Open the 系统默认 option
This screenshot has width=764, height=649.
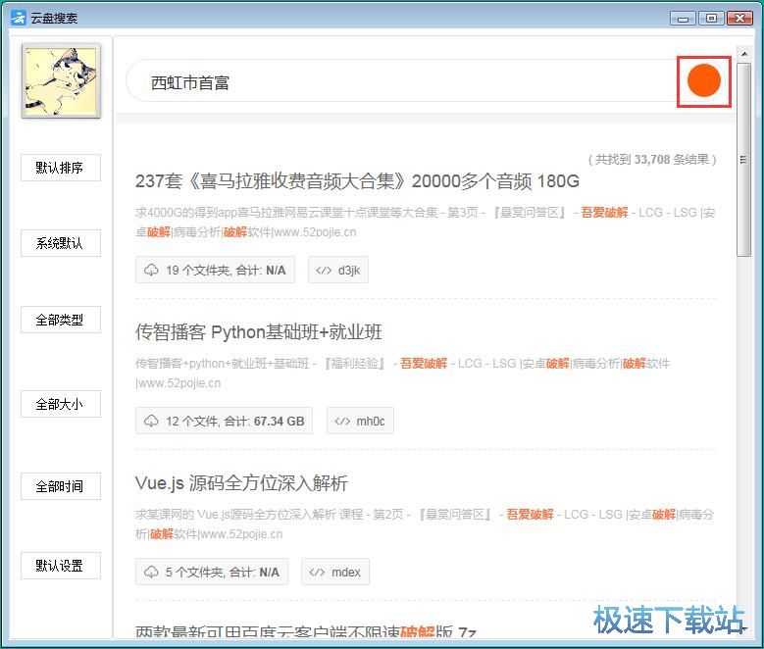point(61,243)
